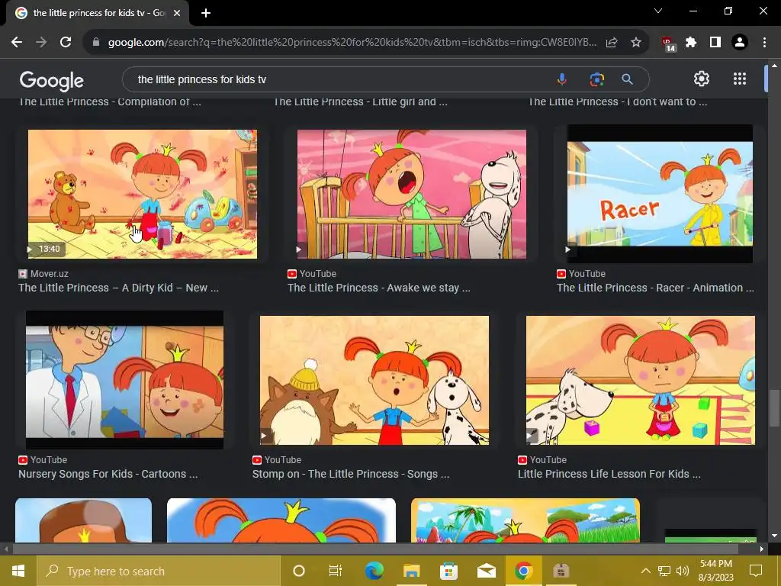Bookmark this page with the star icon
This screenshot has height=586, width=781.
[636, 43]
